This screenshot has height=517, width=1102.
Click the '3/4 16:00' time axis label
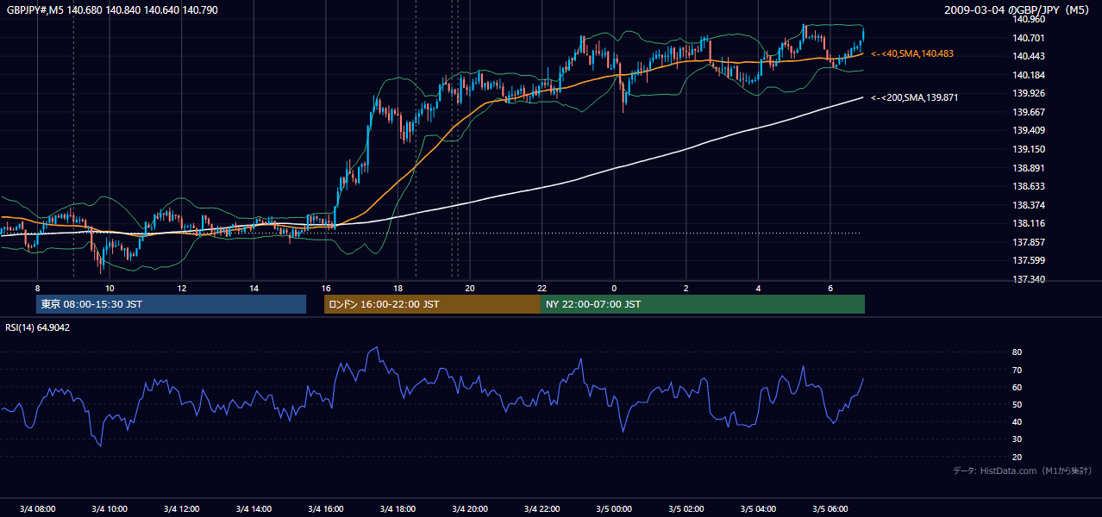(x=325, y=508)
